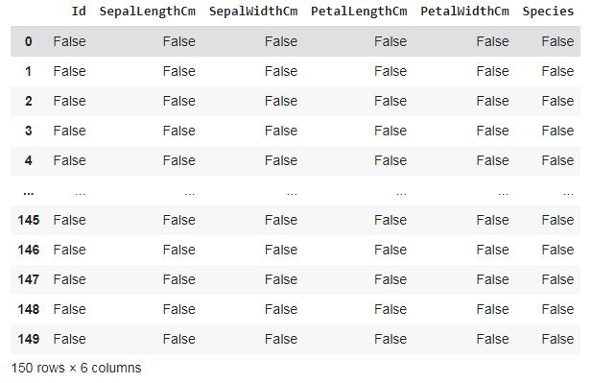This screenshot has width=592, height=383.
Task: Select SepalWidthCm cell in row 147
Action: 281,279
